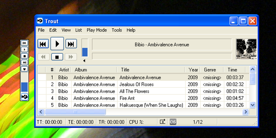Screen dimensions: 276x138
Task: Stop playback using the main Stop button
Action: click(57, 57)
